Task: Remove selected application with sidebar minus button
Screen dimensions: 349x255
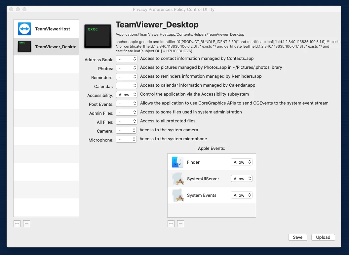Action: point(26,224)
